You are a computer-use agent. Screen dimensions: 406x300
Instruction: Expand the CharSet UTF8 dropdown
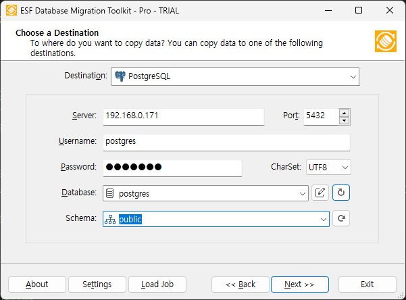pyautogui.click(x=345, y=168)
